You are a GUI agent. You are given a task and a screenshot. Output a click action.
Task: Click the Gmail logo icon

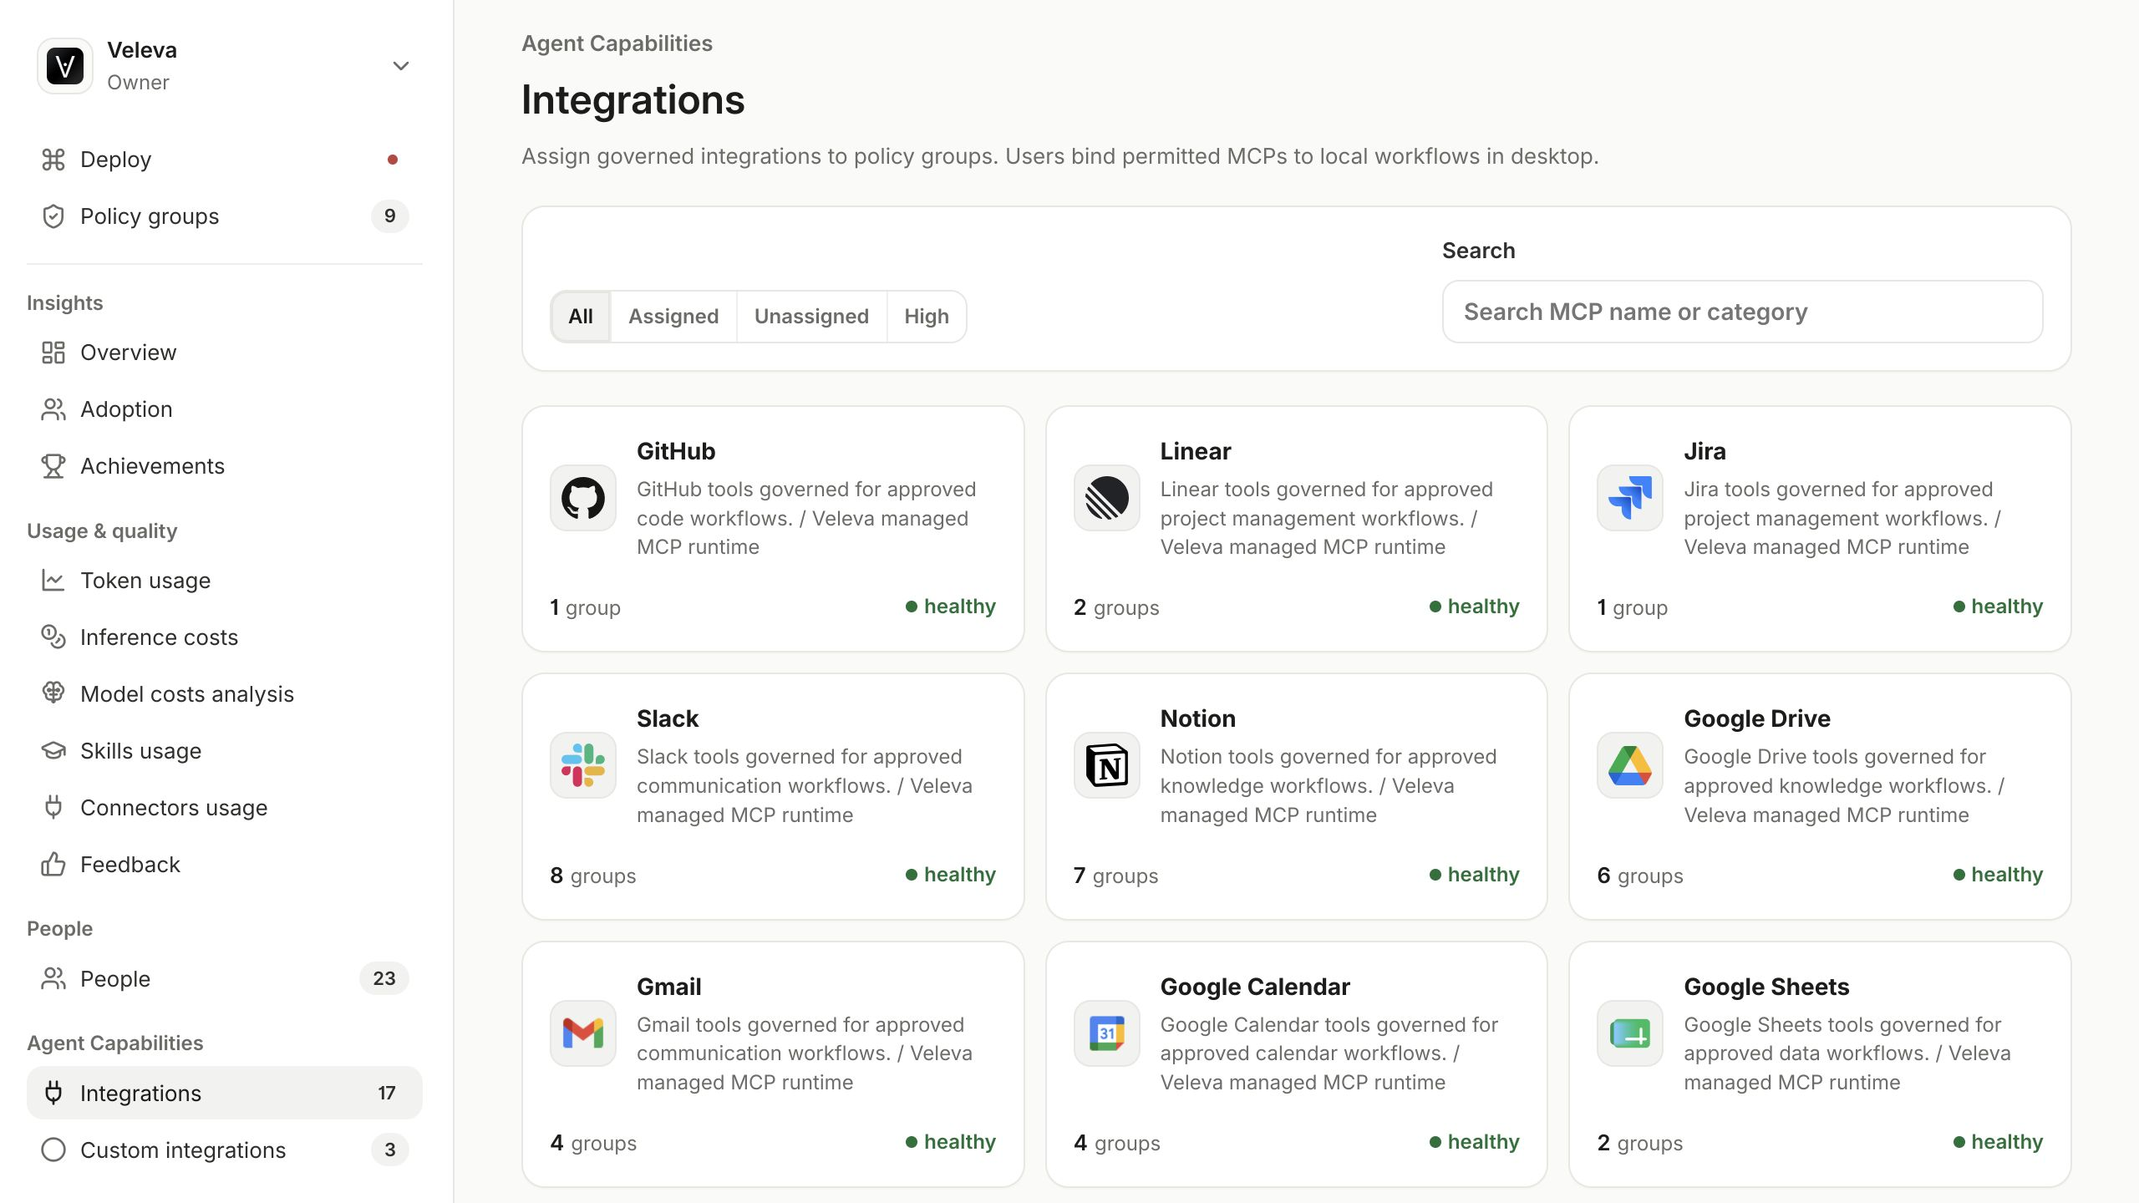[x=583, y=1034]
